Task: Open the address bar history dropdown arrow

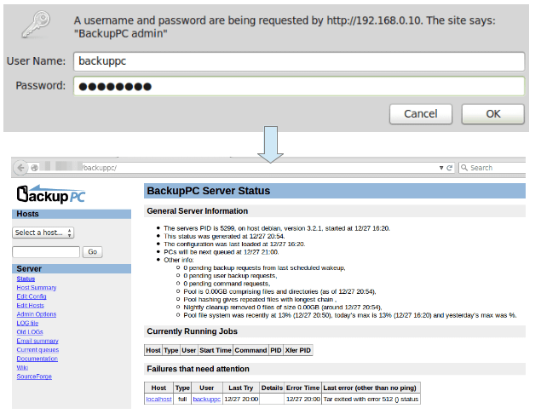Action: pos(441,168)
